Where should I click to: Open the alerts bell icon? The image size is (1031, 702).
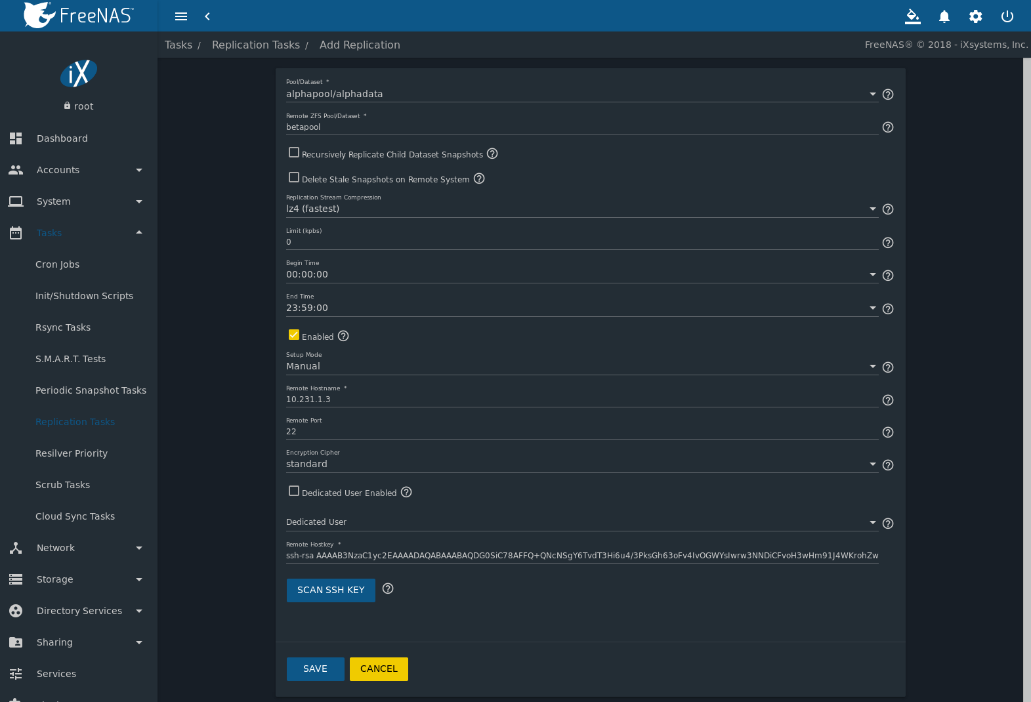point(944,16)
